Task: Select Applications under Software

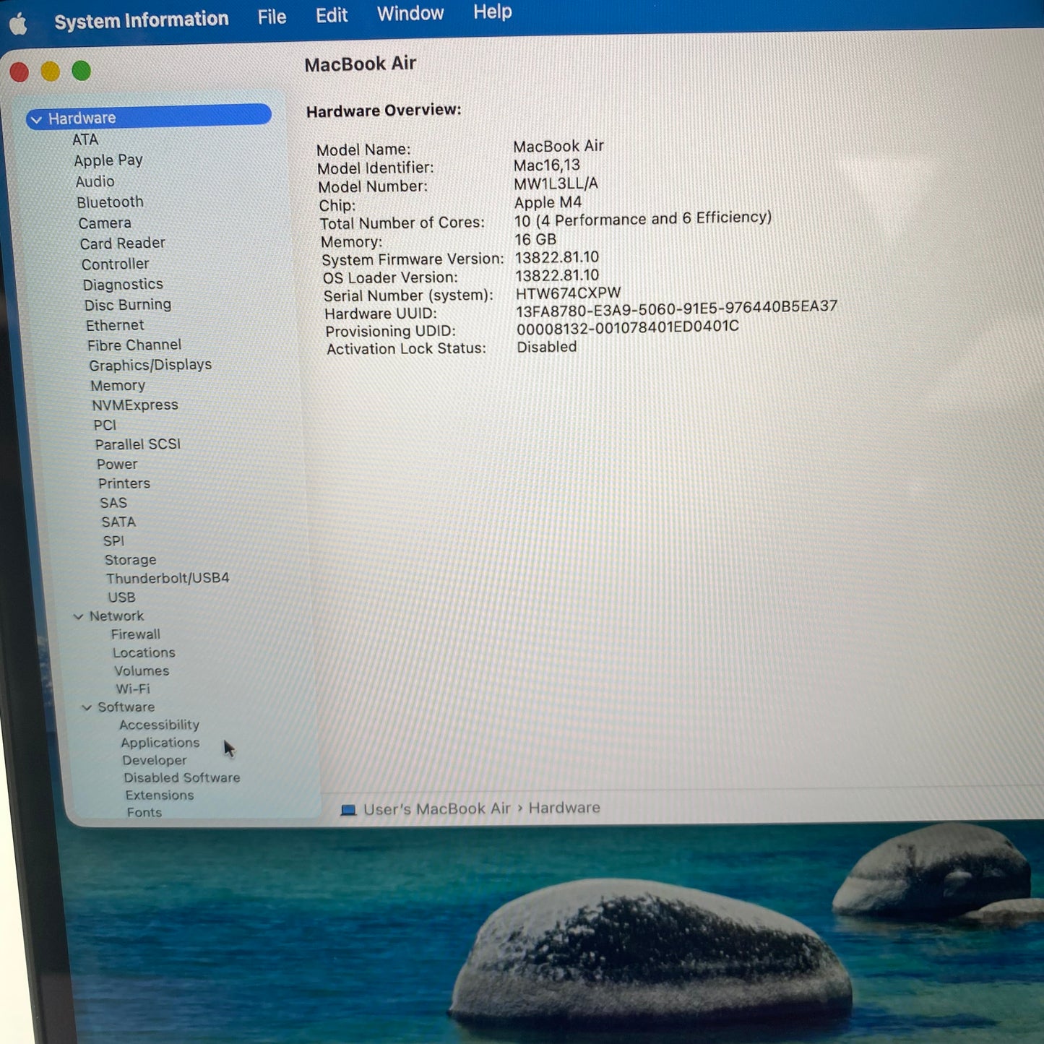Action: click(x=160, y=743)
